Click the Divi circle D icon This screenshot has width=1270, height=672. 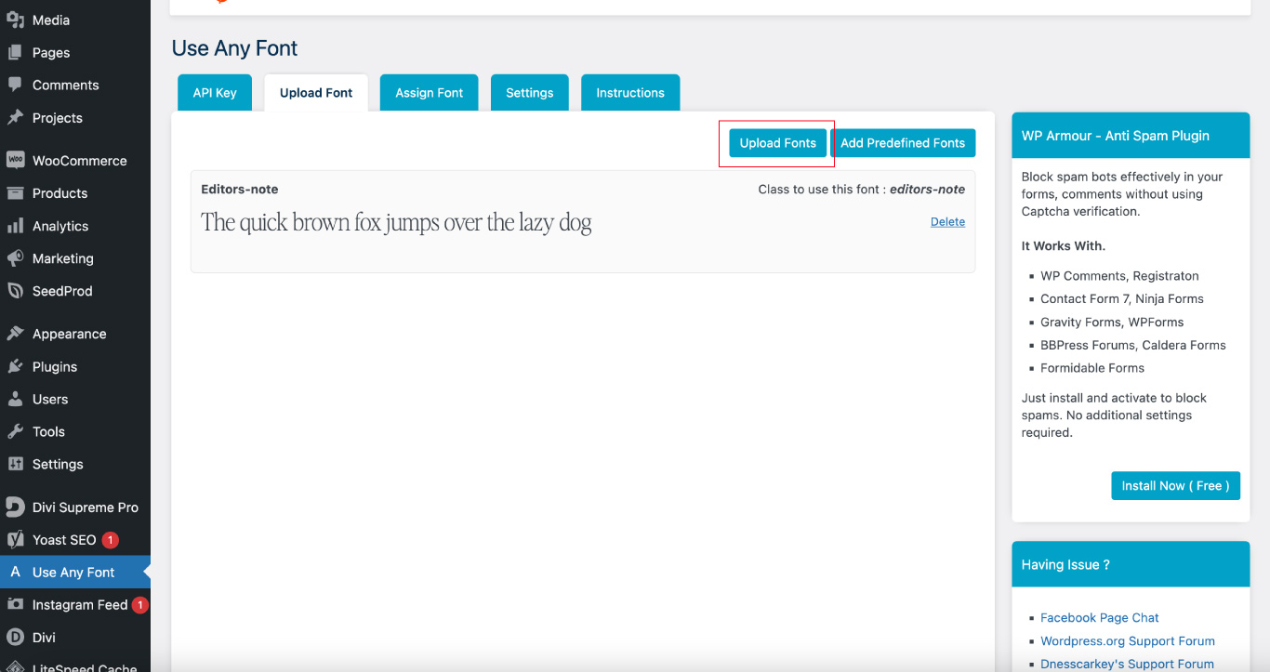(15, 637)
